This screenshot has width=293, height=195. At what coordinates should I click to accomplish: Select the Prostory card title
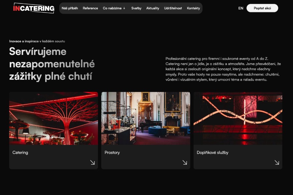click(x=112, y=152)
